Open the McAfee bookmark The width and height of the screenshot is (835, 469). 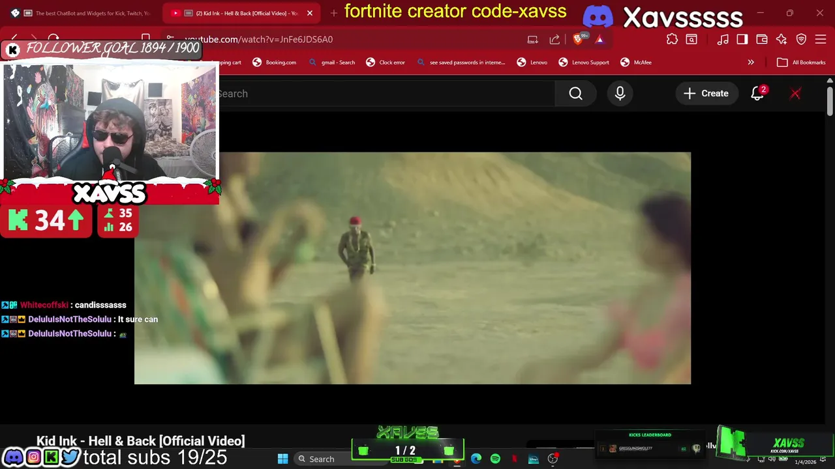635,63
